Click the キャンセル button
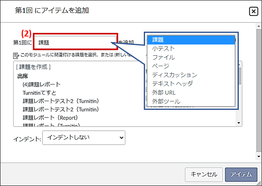Viewport: 262px width, 186px height. click(204, 174)
